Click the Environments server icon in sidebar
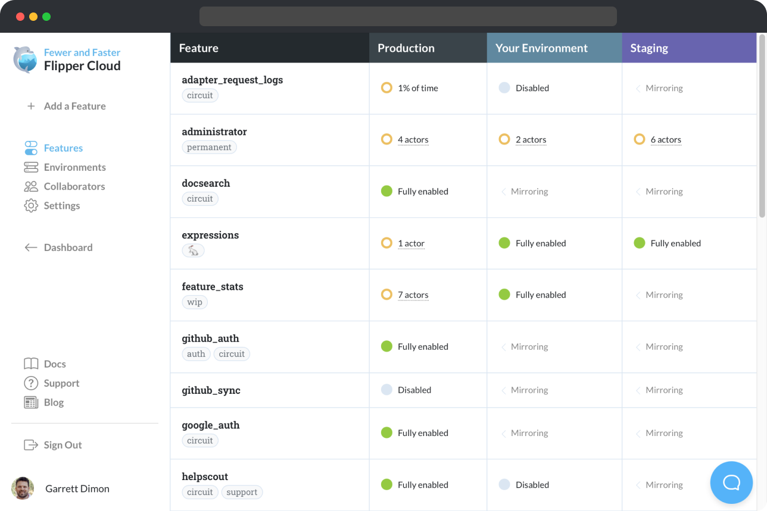Screen dimensions: 767x511 click(31, 167)
